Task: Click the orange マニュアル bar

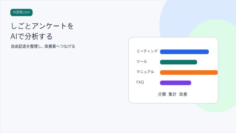Action: pyautogui.click(x=189, y=72)
